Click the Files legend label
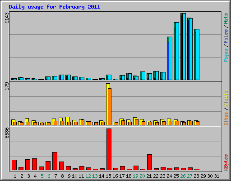This screenshot has height=181, width=231. click(226, 36)
